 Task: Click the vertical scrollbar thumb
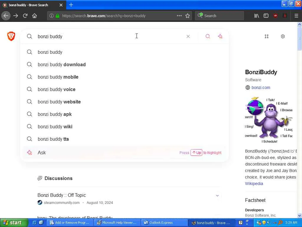point(299,38)
